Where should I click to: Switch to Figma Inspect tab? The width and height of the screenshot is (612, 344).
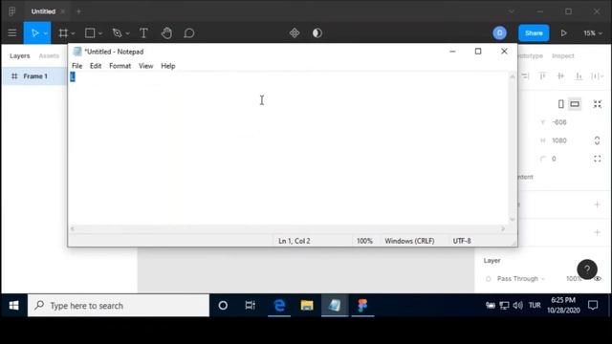[x=563, y=55]
